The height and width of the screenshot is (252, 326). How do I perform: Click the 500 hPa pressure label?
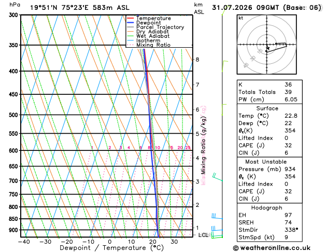(x=15, y=115)
